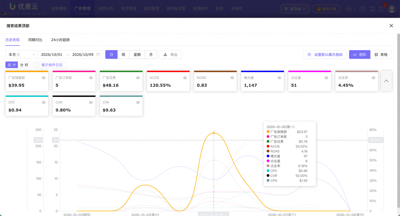Open the shopping cart icon
400x216 pixels.
[x=372, y=9]
